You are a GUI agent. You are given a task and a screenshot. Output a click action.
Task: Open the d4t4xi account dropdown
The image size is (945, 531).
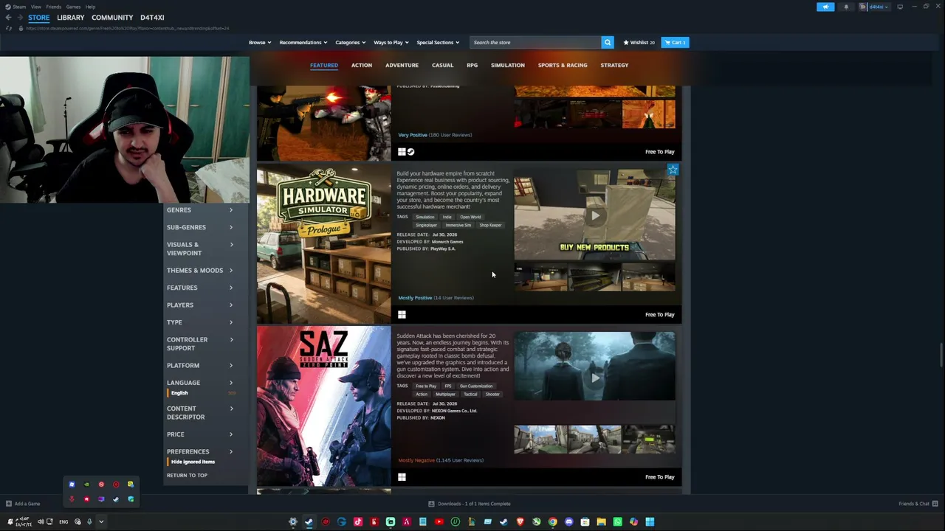point(874,7)
